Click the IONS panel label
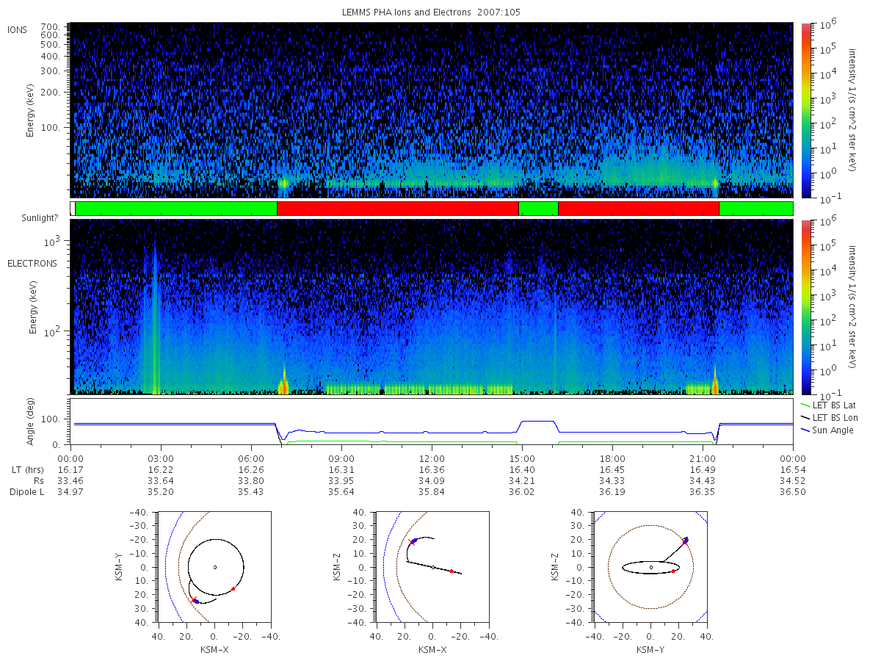 (x=18, y=29)
